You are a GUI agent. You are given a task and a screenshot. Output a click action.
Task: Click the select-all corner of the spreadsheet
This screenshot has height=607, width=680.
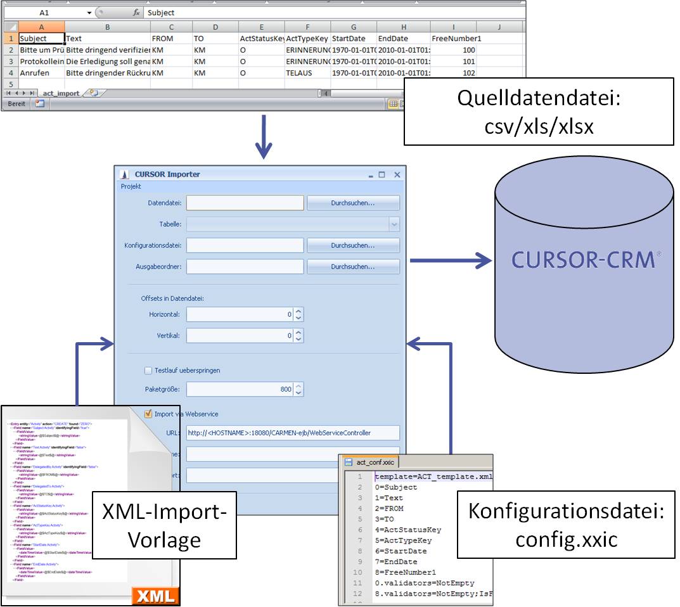[11, 27]
